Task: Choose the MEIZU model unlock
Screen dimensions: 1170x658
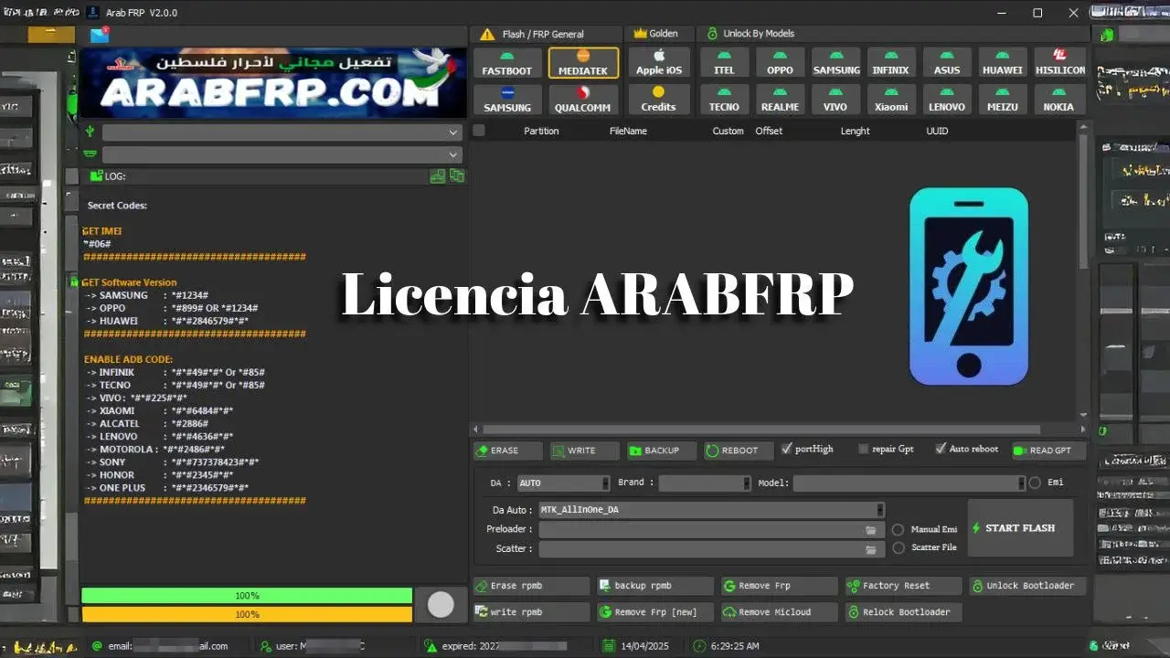Action: pos(1003,100)
